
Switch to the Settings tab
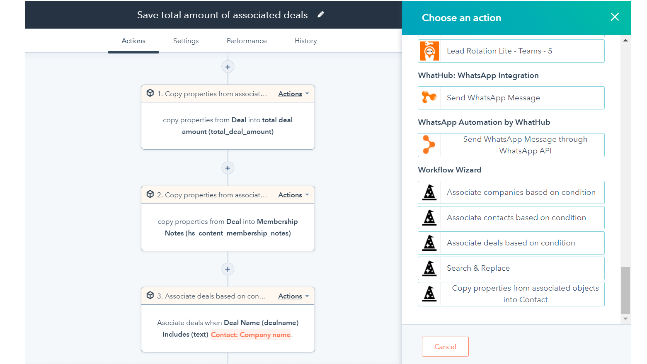186,41
